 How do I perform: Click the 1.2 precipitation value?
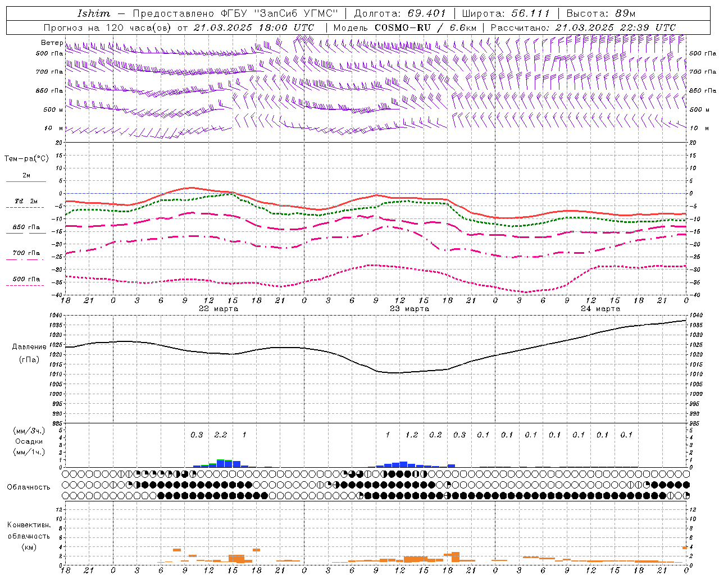[412, 435]
